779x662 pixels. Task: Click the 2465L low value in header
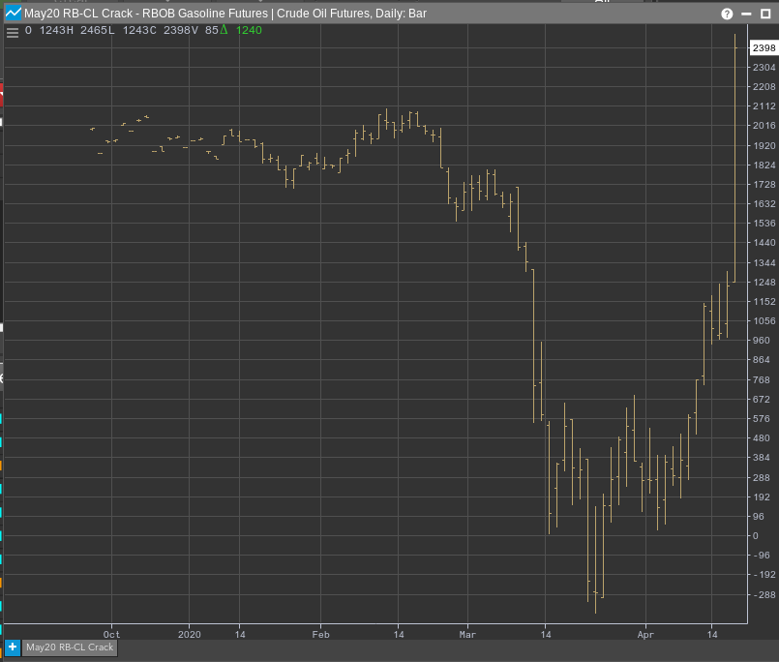[x=98, y=30]
